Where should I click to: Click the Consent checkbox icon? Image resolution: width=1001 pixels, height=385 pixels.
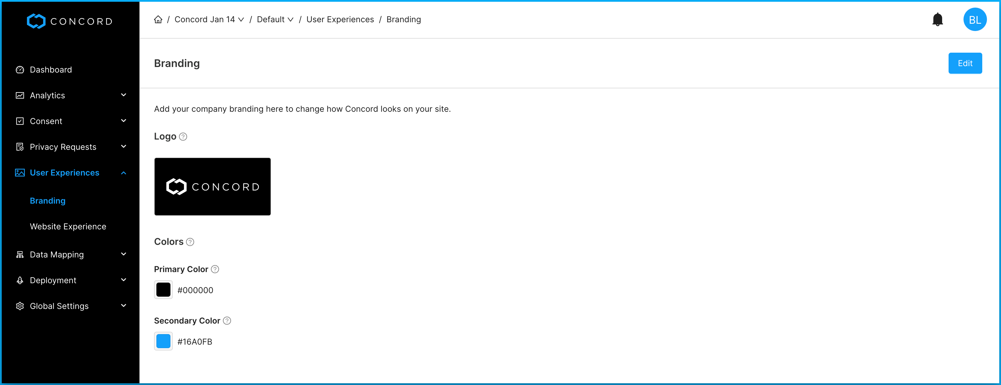pyautogui.click(x=20, y=121)
